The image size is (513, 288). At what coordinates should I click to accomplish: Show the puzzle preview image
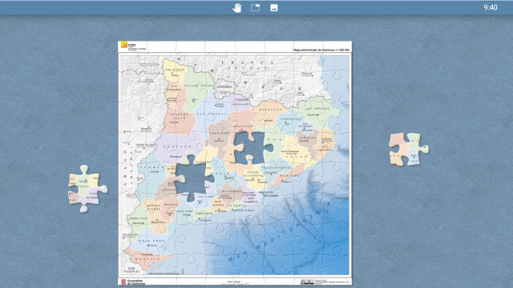pos(274,8)
